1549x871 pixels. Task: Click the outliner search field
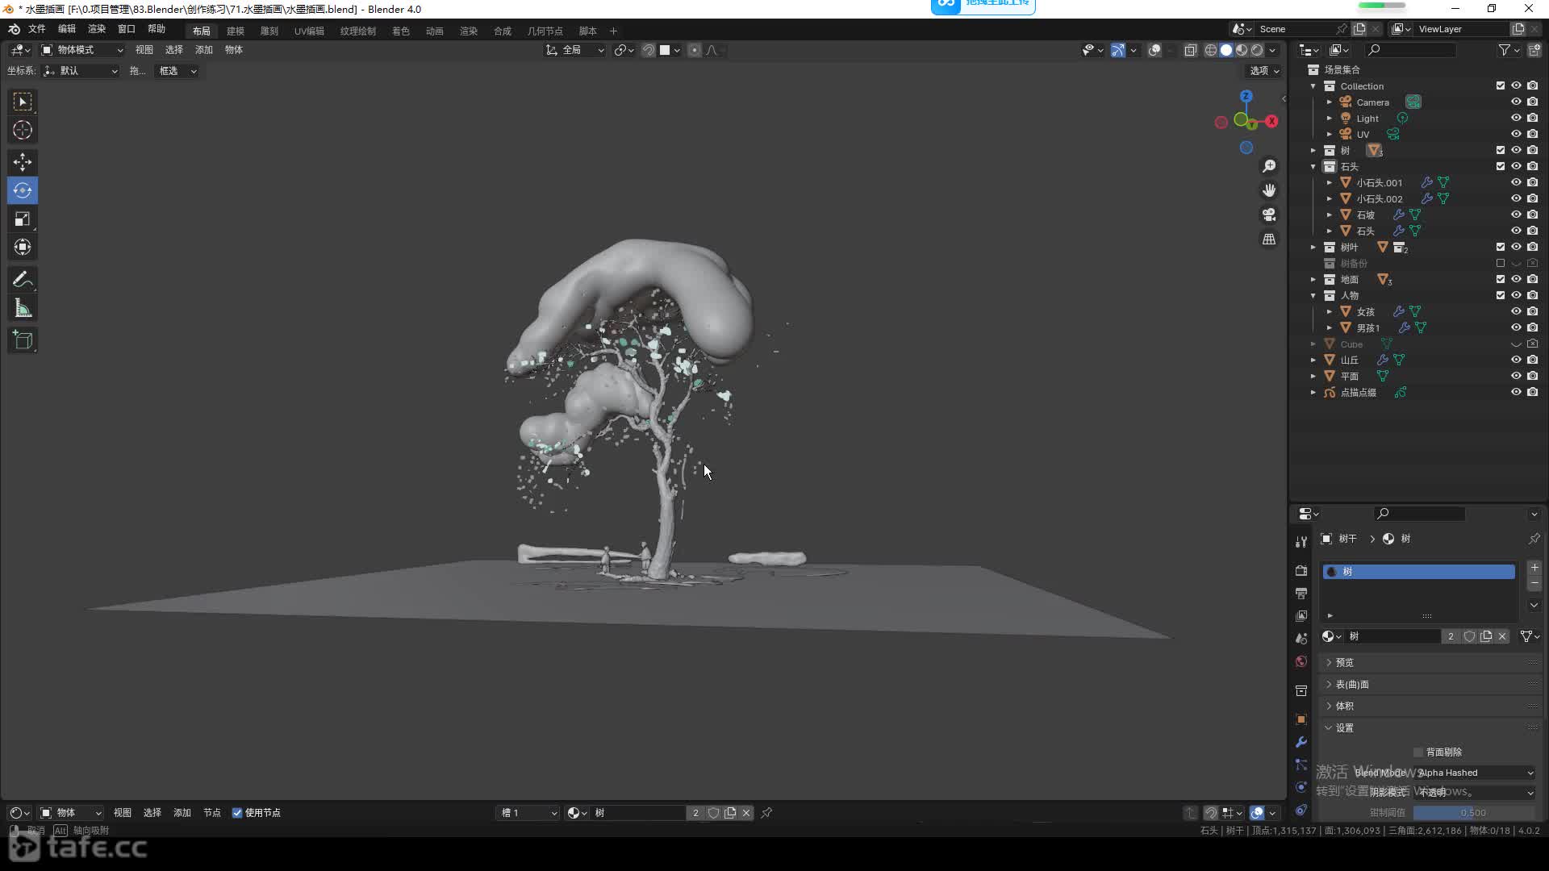1412,50
